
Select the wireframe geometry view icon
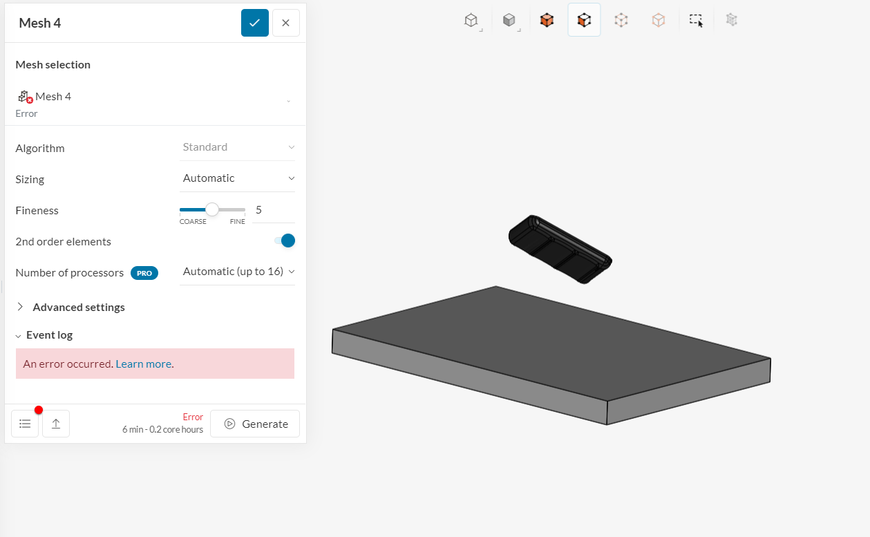point(472,20)
